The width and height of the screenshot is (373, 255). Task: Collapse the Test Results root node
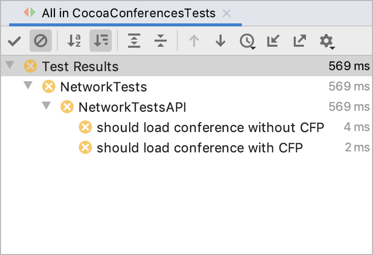(10, 66)
